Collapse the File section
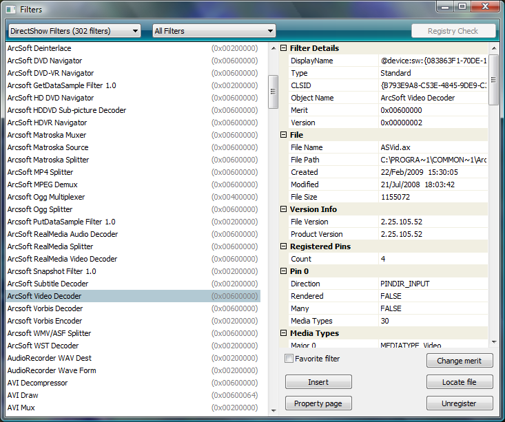 (x=283, y=135)
